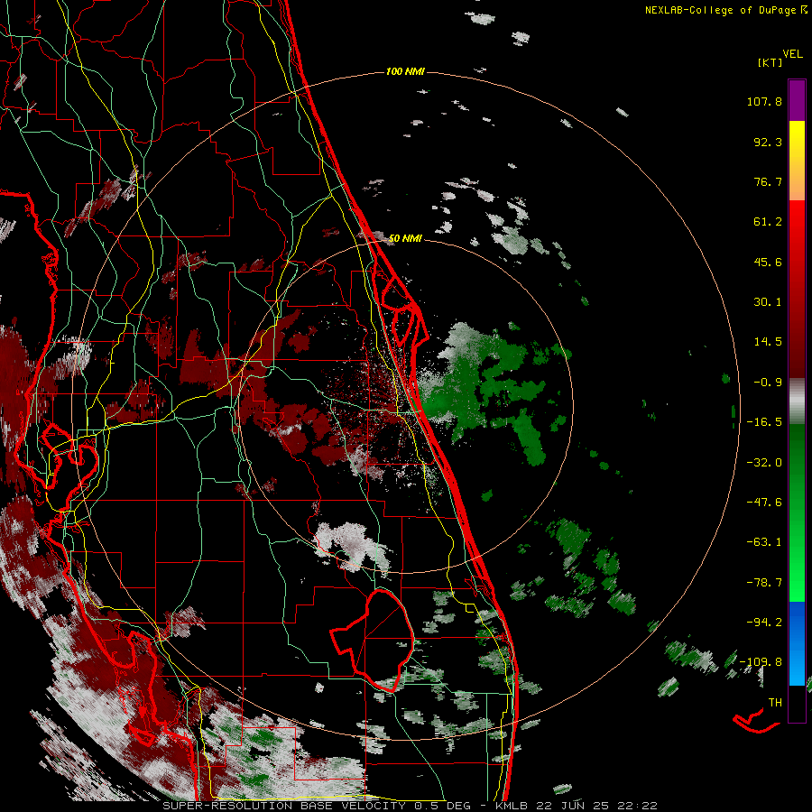Click the VEL legend title
The image size is (812, 812).
coord(792,54)
